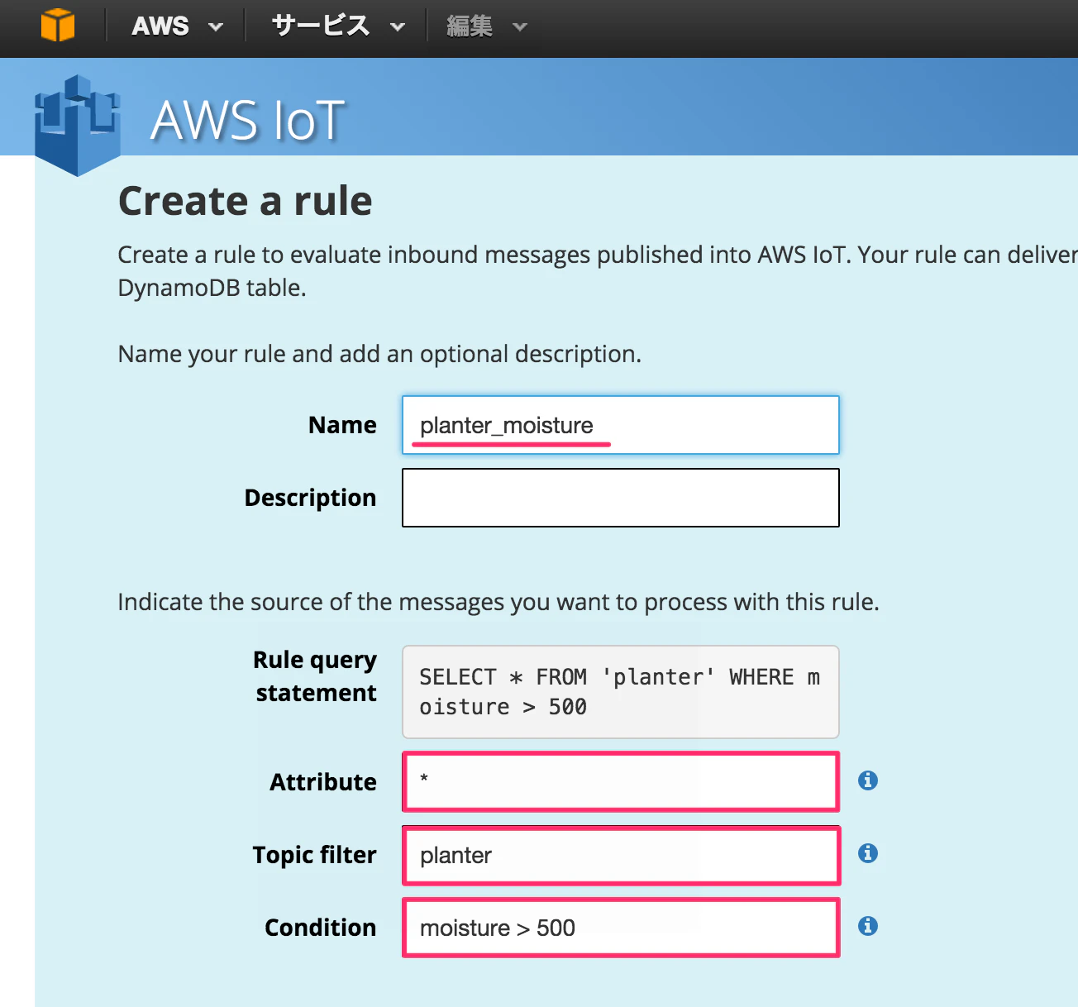
Task: Click the orange AWS cube home icon
Action: pyautogui.click(x=58, y=25)
